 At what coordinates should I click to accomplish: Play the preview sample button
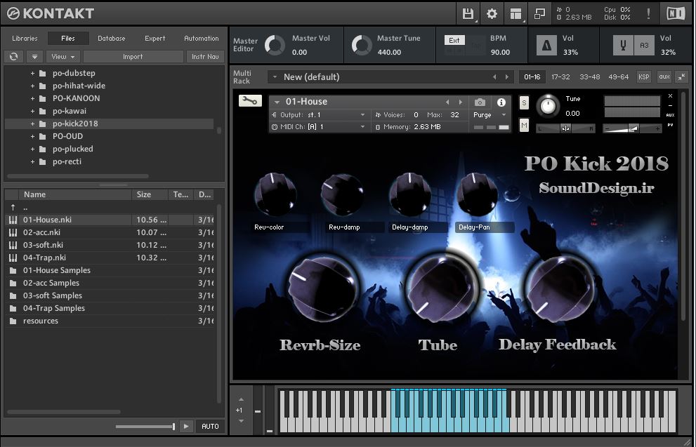point(186,426)
